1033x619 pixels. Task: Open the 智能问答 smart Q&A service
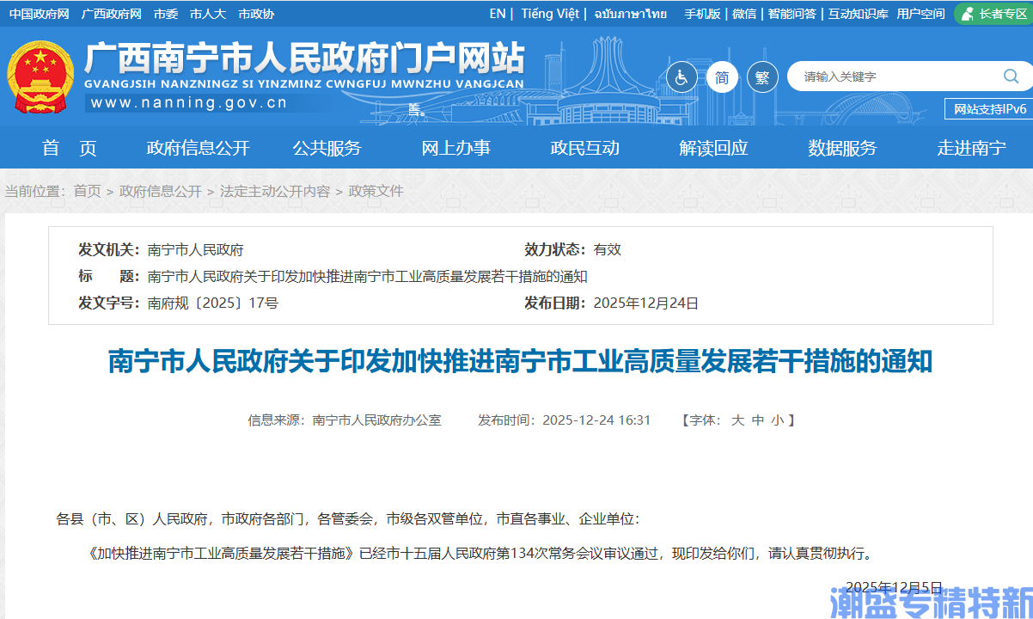(792, 13)
